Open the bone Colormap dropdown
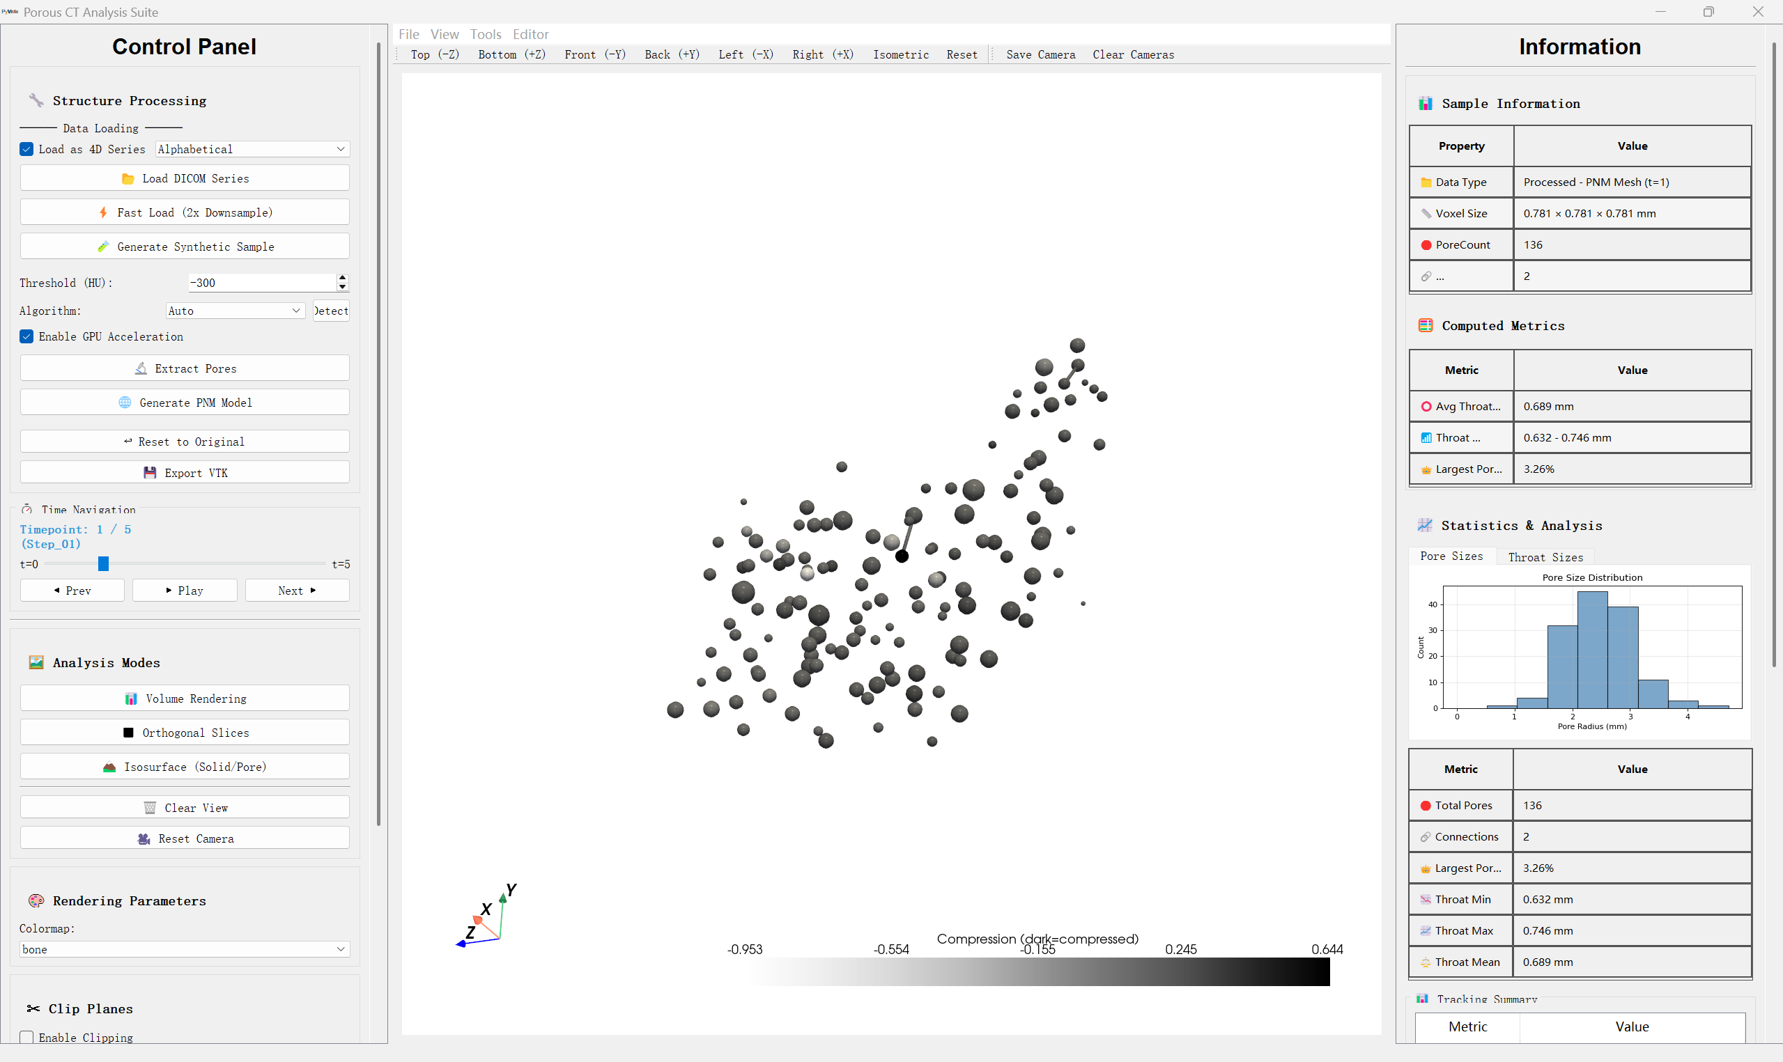This screenshot has width=1783, height=1062. pyautogui.click(x=185, y=949)
